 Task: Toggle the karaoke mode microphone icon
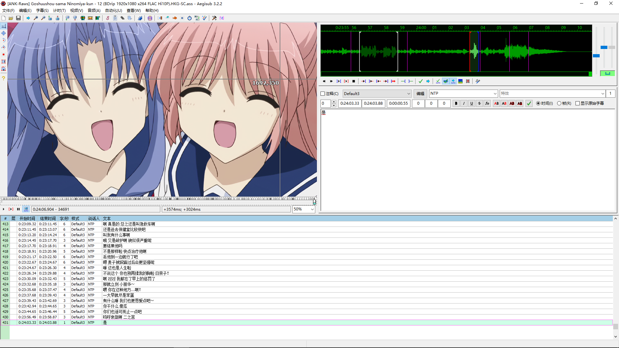pyautogui.click(x=478, y=81)
